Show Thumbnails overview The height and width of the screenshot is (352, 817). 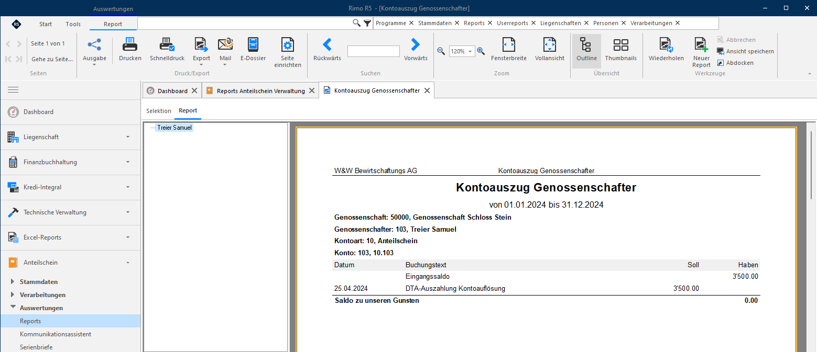620,50
